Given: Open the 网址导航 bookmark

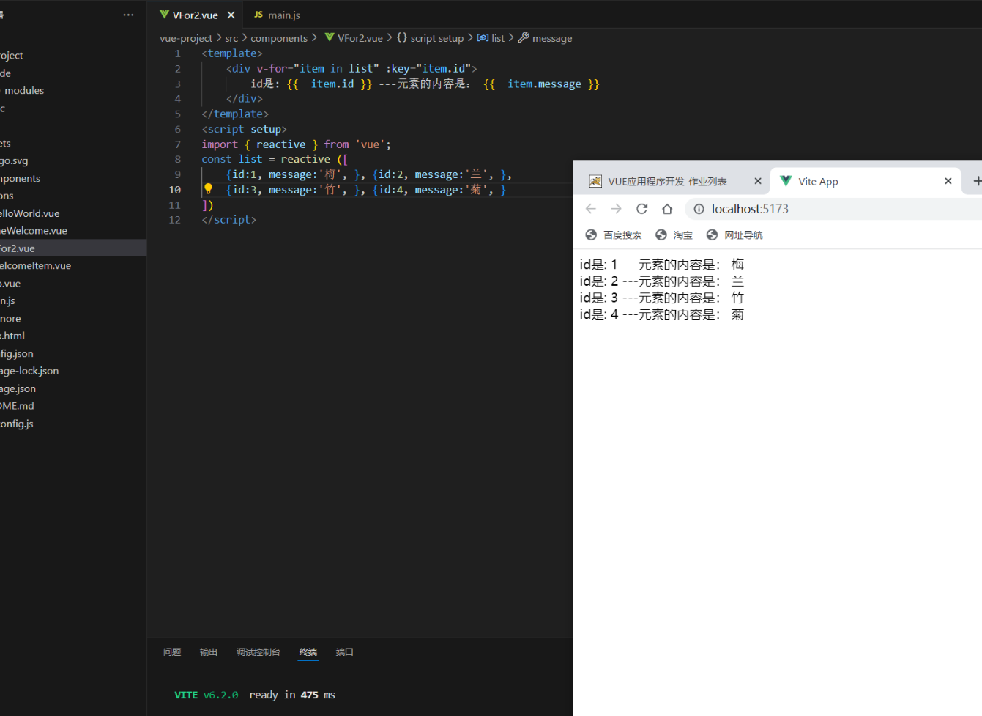Looking at the screenshot, I should click(735, 235).
